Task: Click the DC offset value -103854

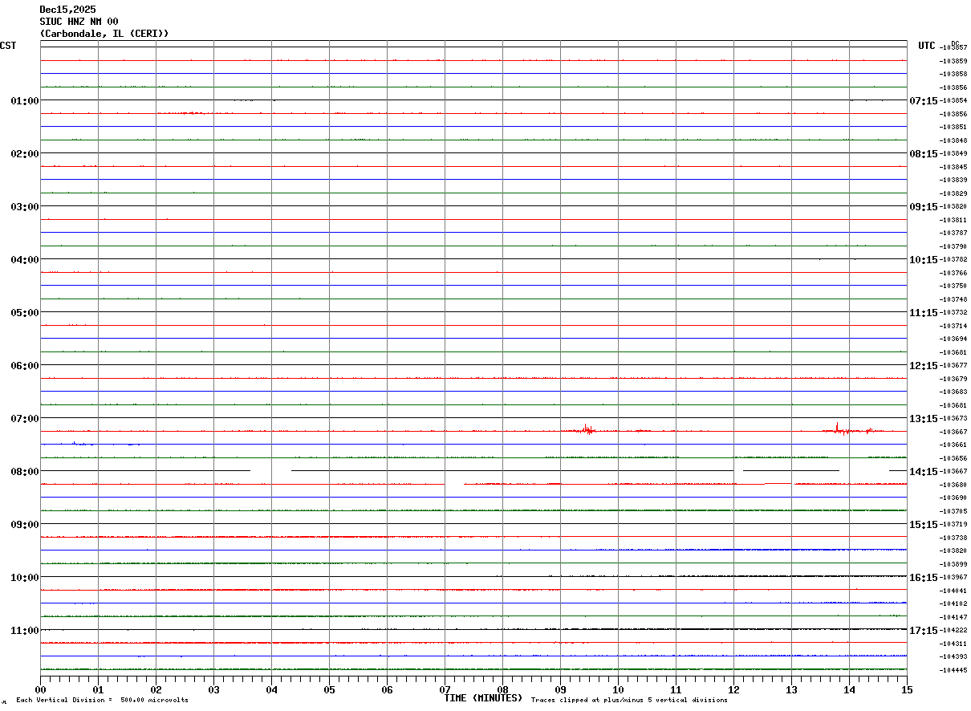Action: coord(953,100)
